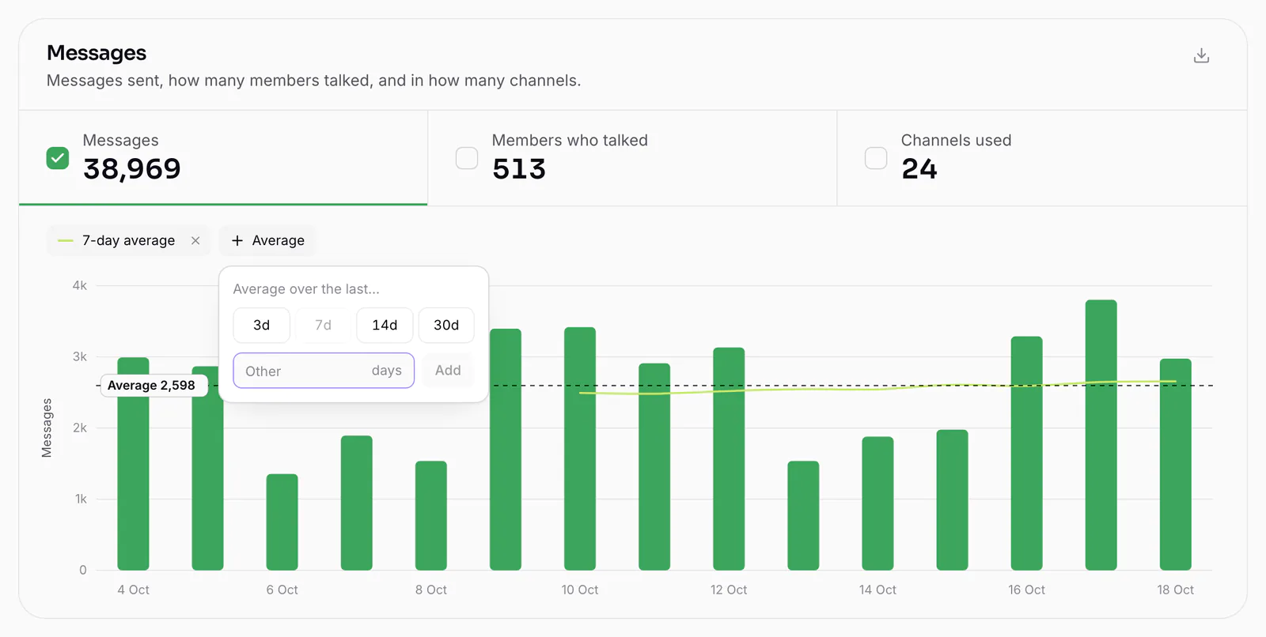
Task: Click the 513 members value
Action: click(x=519, y=169)
